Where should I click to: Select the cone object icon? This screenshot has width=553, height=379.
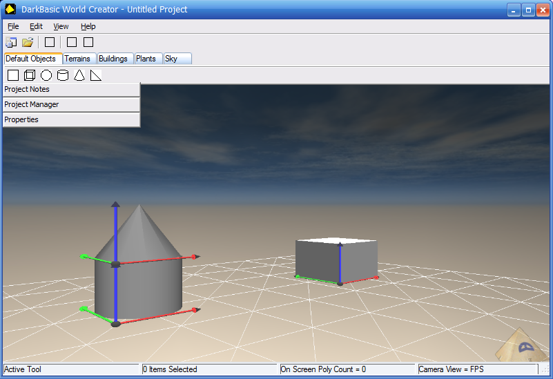(x=79, y=75)
